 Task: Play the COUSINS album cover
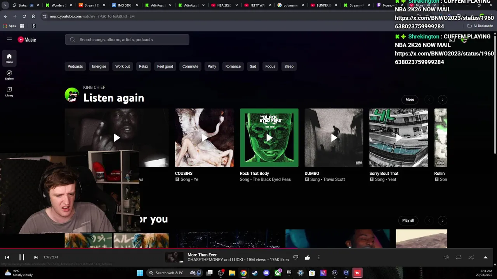pyautogui.click(x=204, y=138)
